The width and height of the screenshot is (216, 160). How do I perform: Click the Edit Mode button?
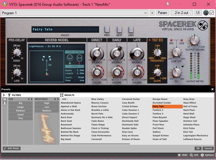click(x=12, y=148)
